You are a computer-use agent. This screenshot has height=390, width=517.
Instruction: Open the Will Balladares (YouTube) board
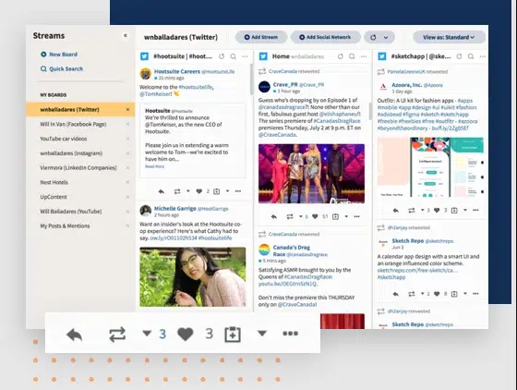70,211
